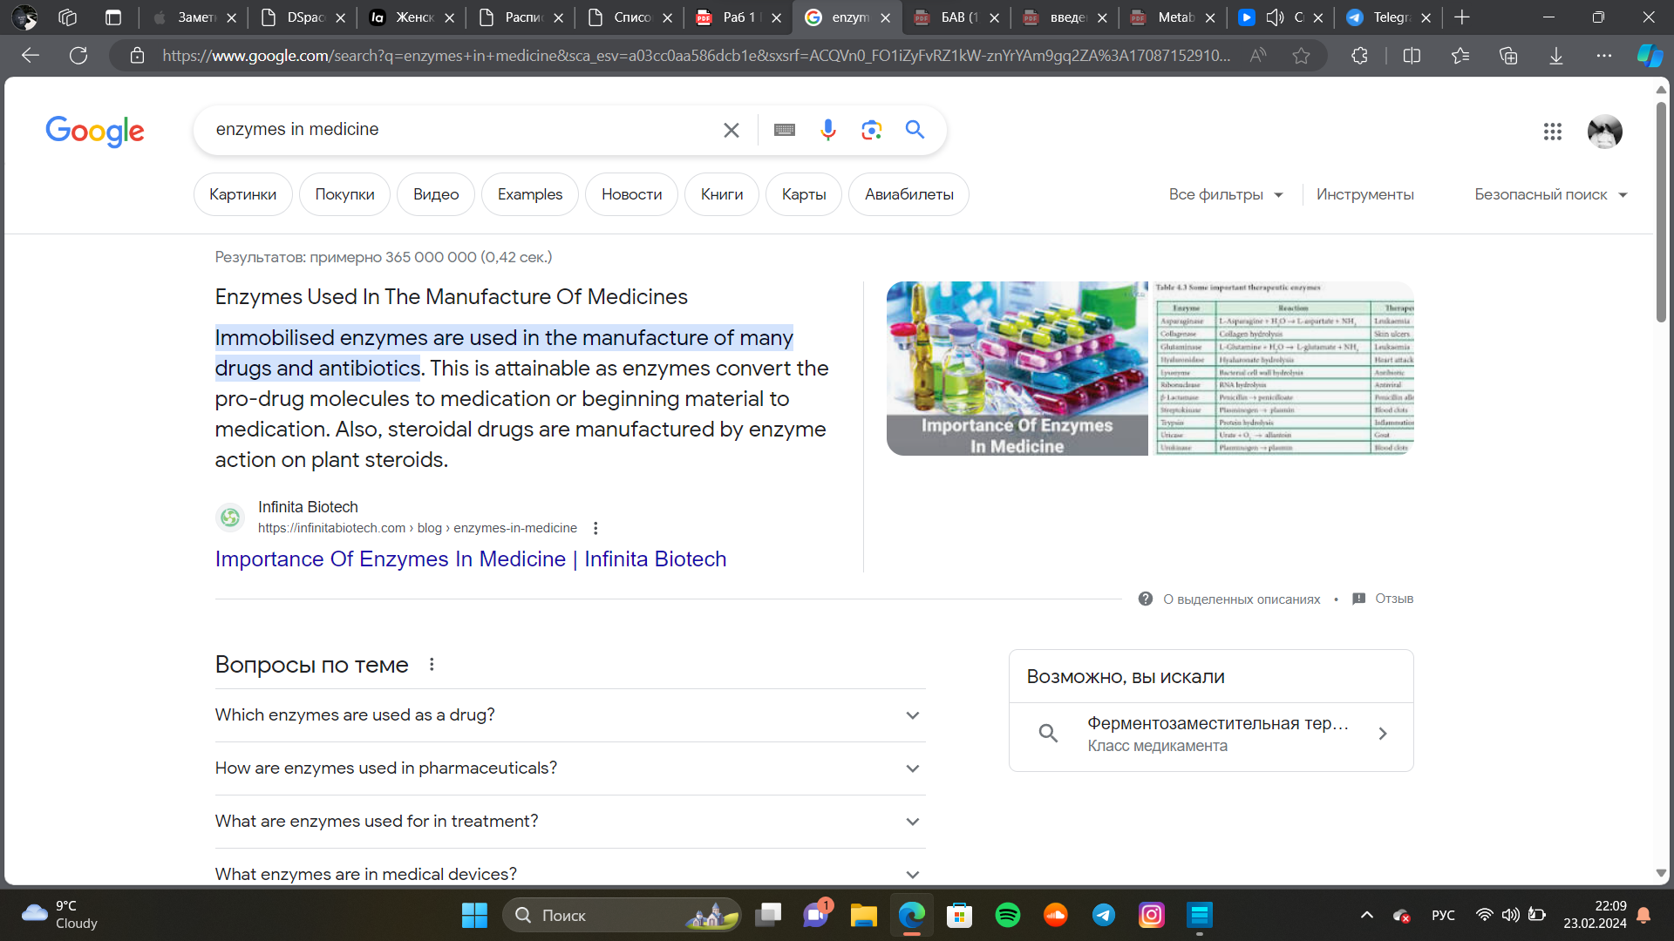Open Importance Of Enzymes In Medicine link
Image resolution: width=1674 pixels, height=941 pixels.
pyautogui.click(x=471, y=559)
